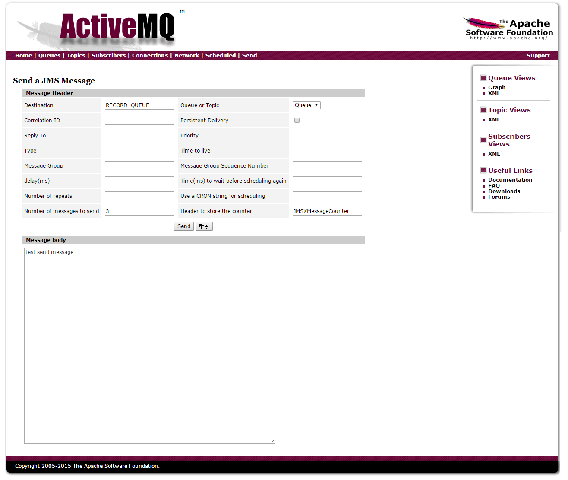Click the Number of messages to send field

click(139, 211)
